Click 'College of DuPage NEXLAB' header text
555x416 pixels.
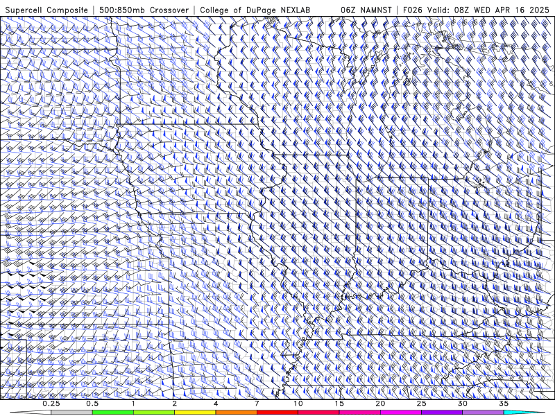click(x=255, y=10)
